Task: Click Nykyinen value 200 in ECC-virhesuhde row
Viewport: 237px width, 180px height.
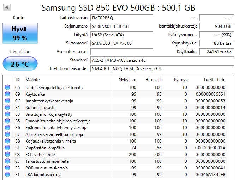Action: tap(132, 154)
